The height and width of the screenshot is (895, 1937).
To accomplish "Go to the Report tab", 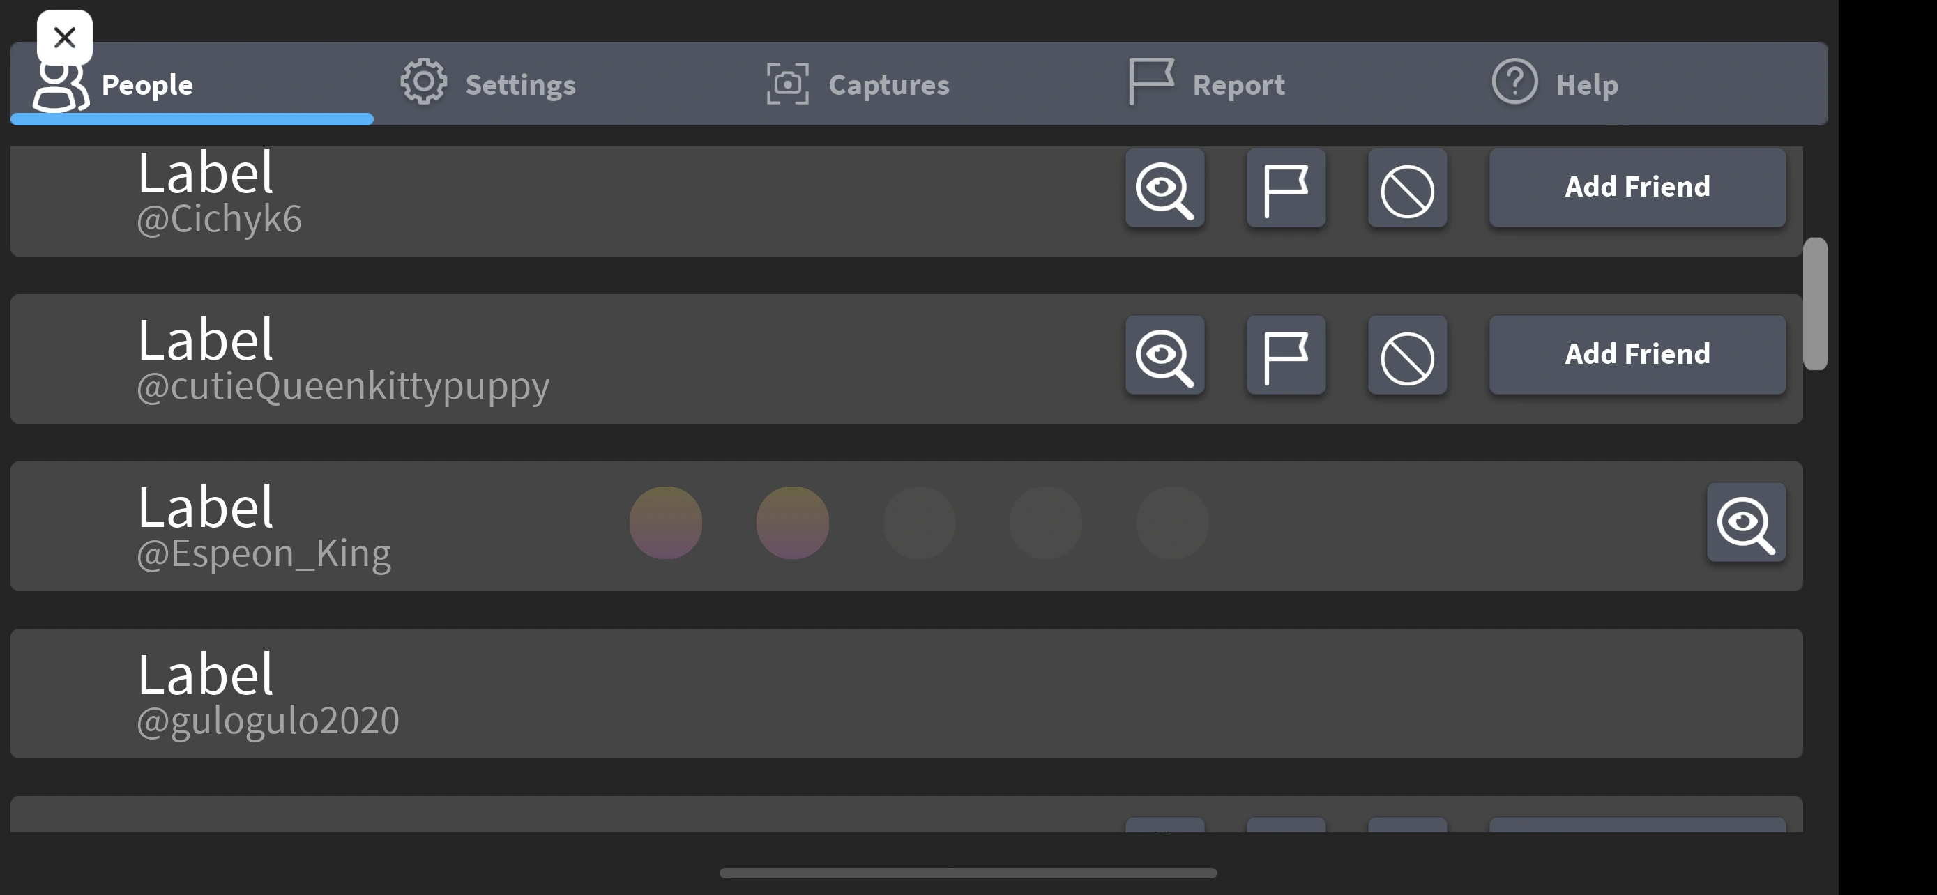I will (1208, 84).
